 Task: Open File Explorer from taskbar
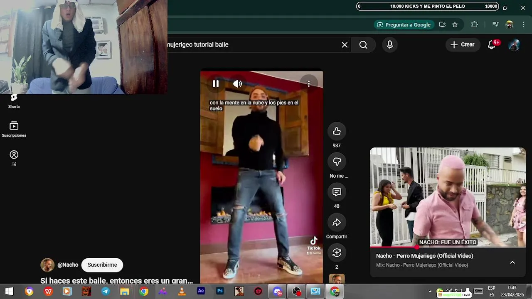point(124,292)
